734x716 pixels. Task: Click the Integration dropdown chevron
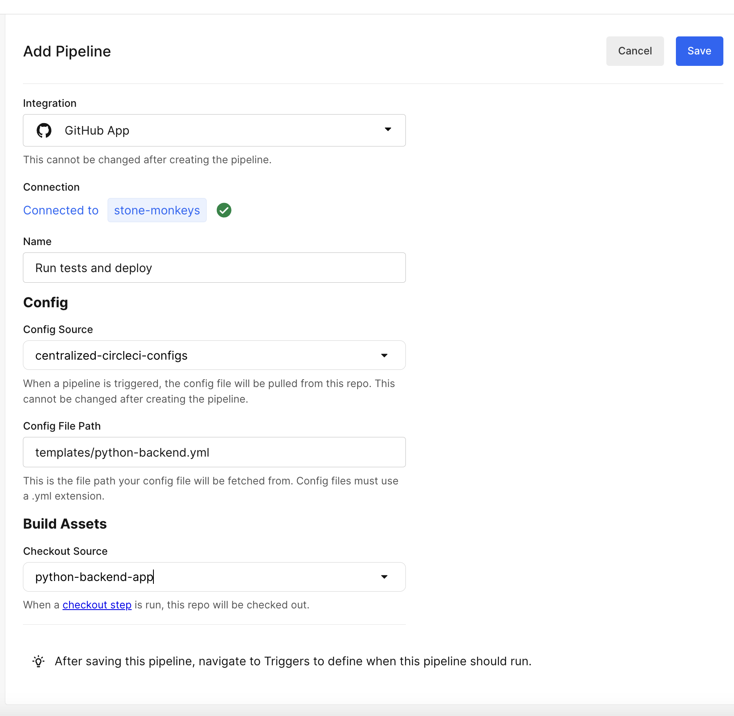coord(387,130)
